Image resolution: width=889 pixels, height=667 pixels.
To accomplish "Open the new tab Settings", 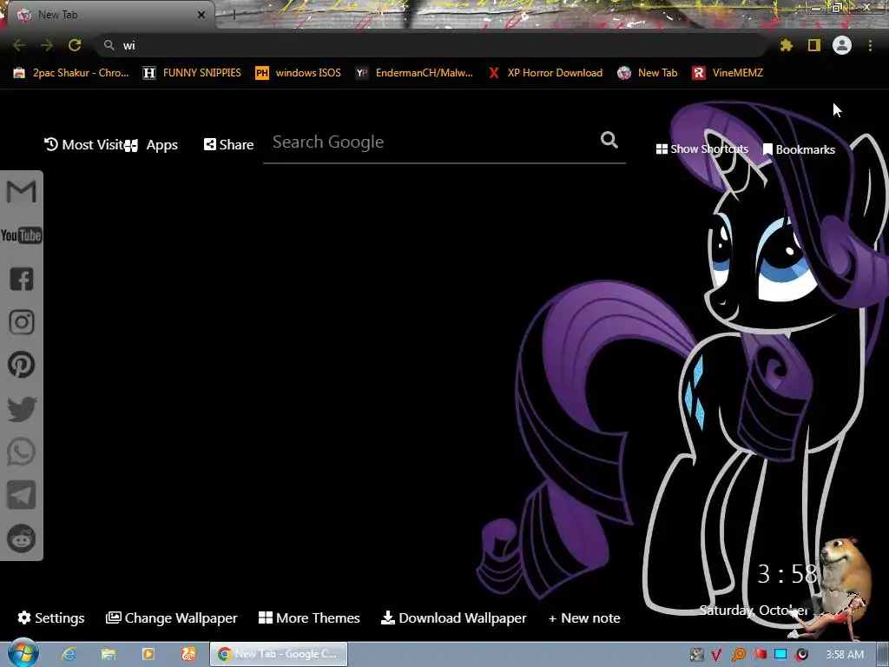I will 51,617.
